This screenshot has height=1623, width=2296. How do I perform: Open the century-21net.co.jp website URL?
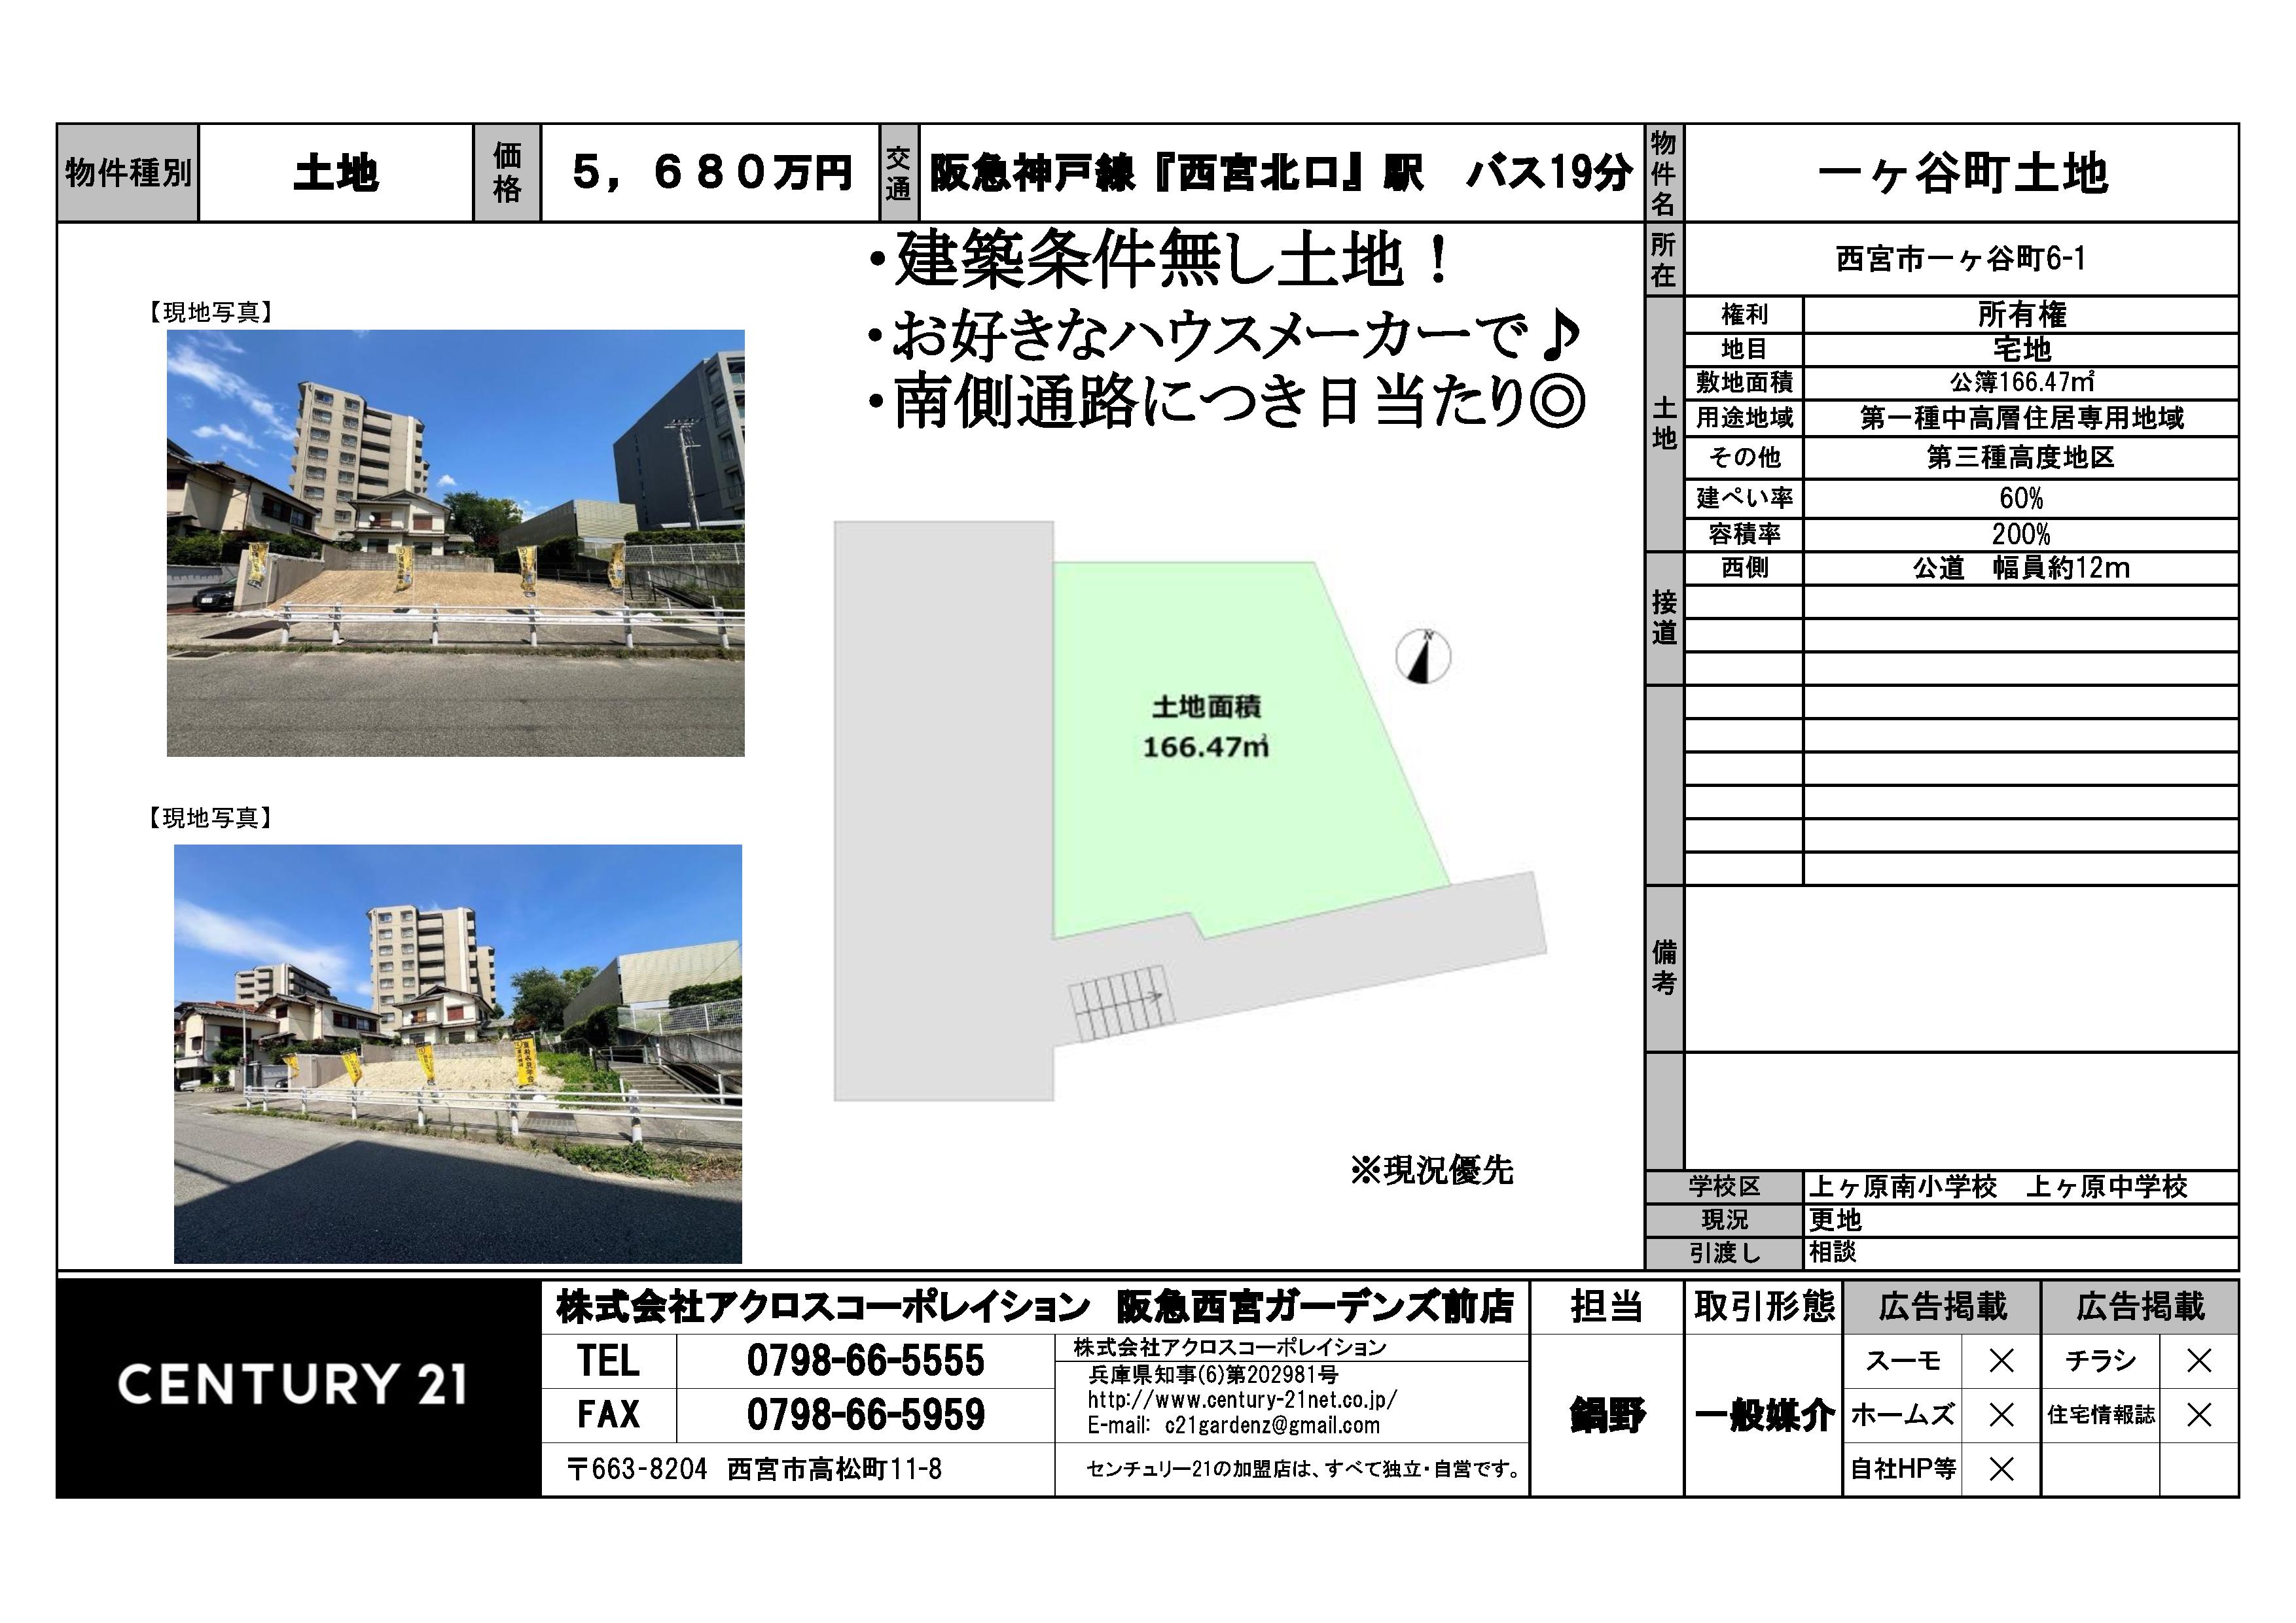coord(1242,1400)
